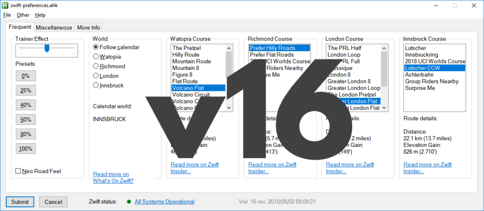Select Greater London Loop in London Course
The image size is (484, 211).
[x=354, y=88]
